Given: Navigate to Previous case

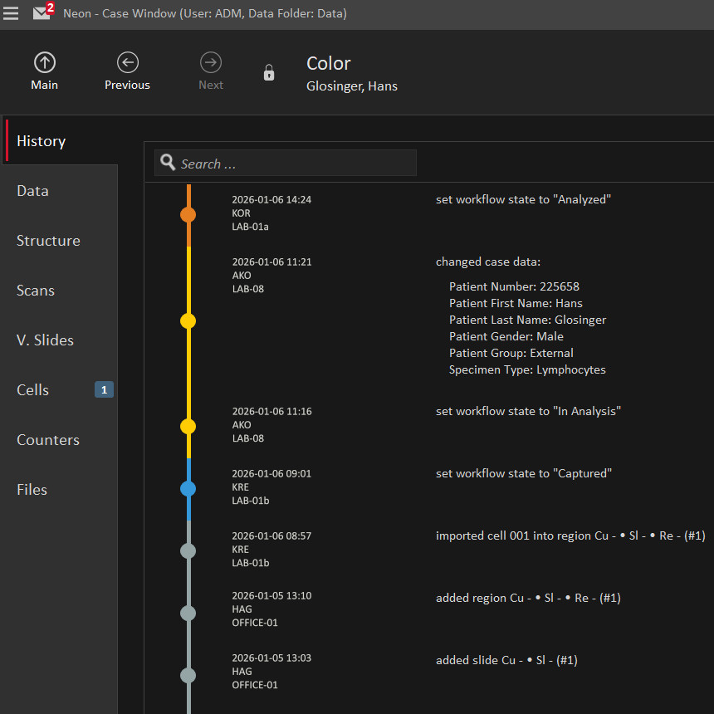Looking at the screenshot, I should 127,71.
